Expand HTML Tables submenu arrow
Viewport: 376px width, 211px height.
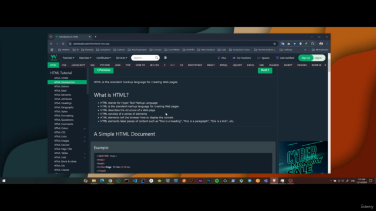point(85,154)
